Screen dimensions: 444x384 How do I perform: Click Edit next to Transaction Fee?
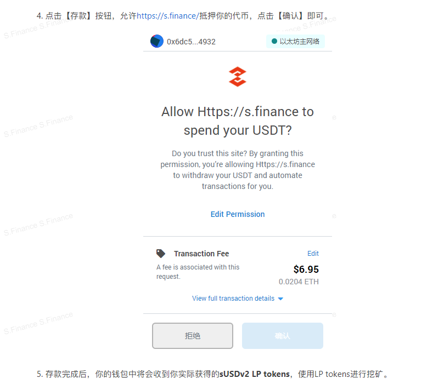[313, 254]
